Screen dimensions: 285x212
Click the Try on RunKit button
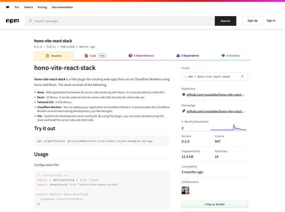pyautogui.click(x=215, y=205)
